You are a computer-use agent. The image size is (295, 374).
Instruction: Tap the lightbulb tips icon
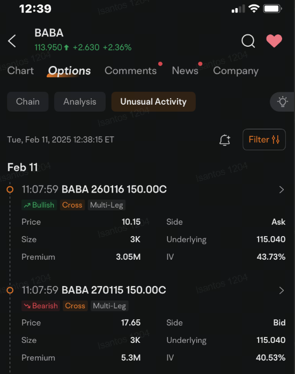282,102
